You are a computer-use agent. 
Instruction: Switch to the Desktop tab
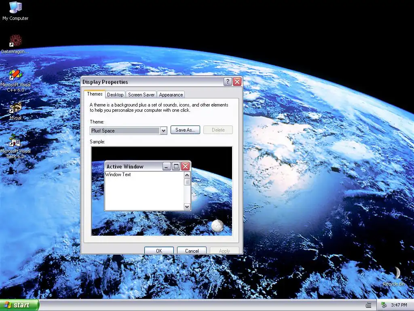[x=115, y=95]
